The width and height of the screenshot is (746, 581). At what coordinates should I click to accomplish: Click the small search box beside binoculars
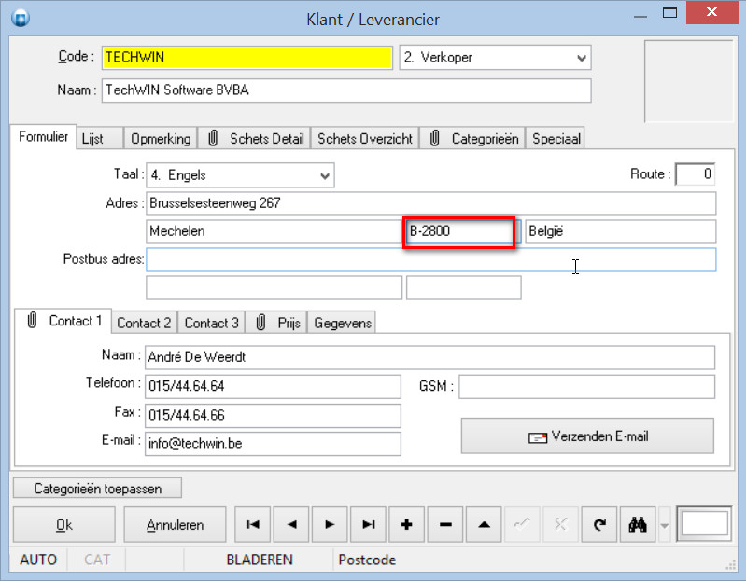click(704, 524)
